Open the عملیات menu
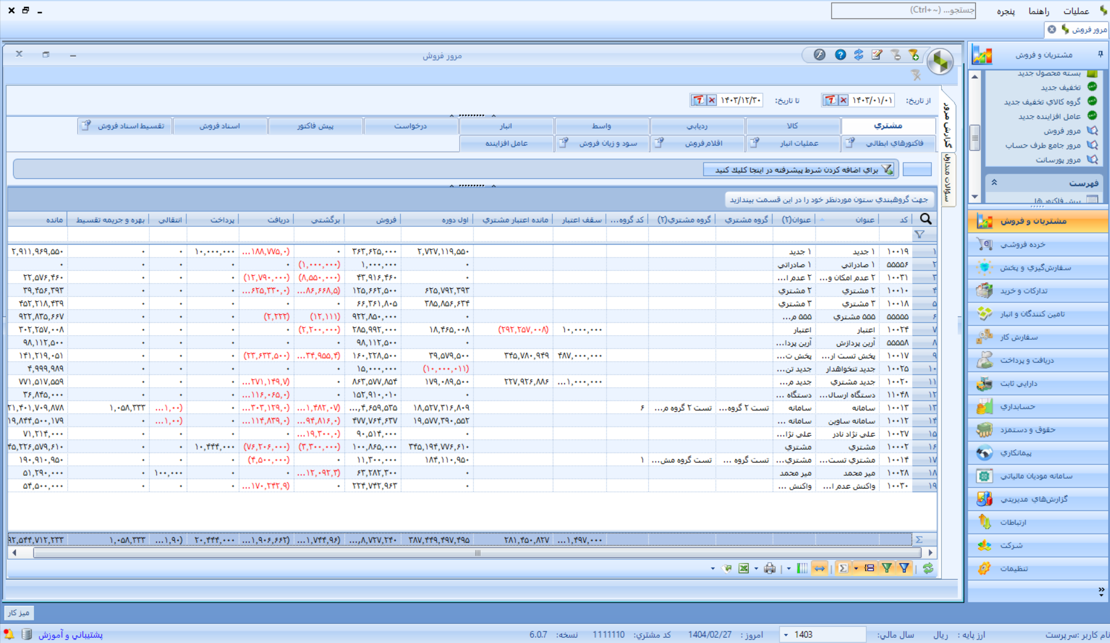1110x643 pixels. coord(1076,11)
